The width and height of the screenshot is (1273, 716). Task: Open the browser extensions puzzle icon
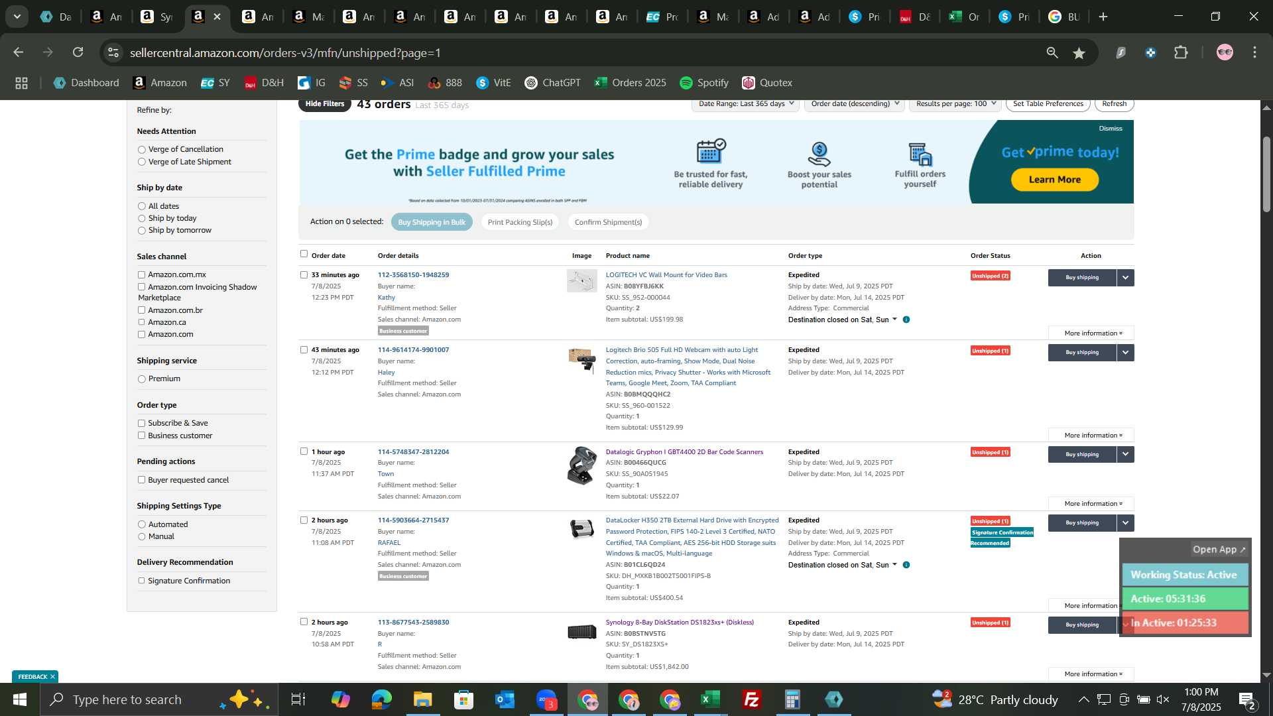click(x=1182, y=52)
